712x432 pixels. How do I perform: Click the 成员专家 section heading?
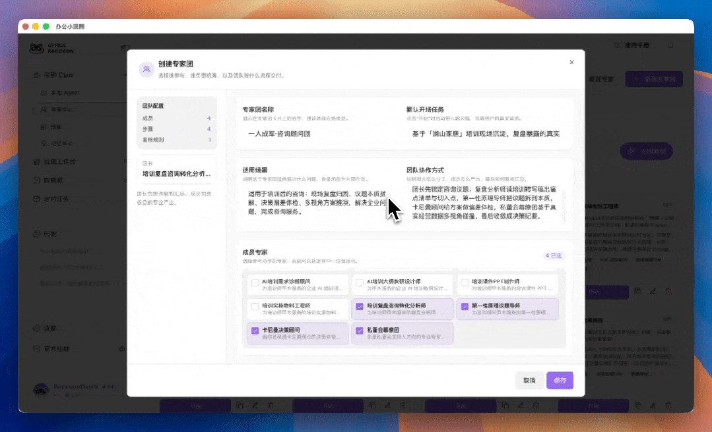[255, 252]
